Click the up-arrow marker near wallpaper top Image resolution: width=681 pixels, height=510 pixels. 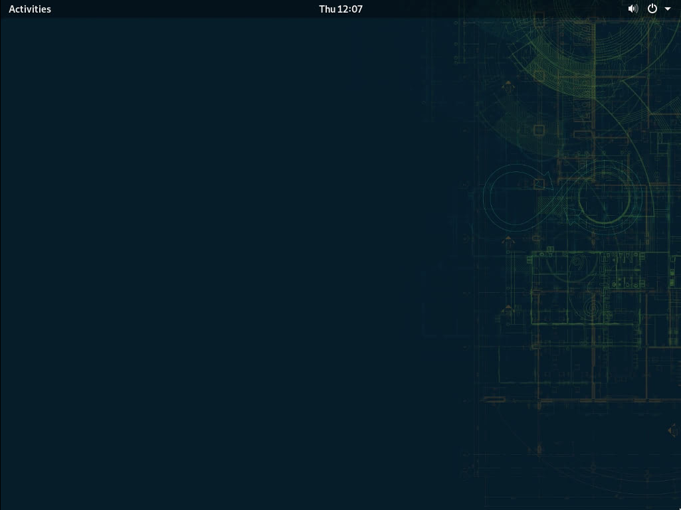point(508,86)
